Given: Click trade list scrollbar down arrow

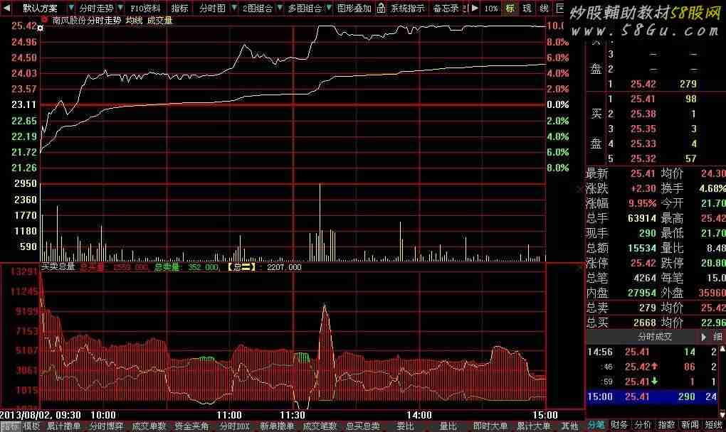Looking at the screenshot, I should [722, 414].
